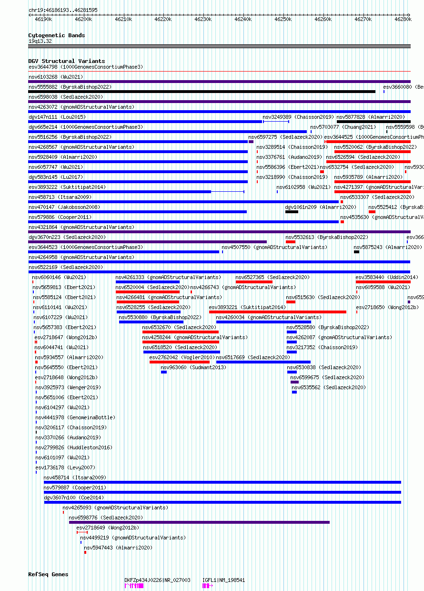424x591 pixels.
Task: Click the nsv6526594 (Sedlazeck2020) label
Action: point(363,157)
